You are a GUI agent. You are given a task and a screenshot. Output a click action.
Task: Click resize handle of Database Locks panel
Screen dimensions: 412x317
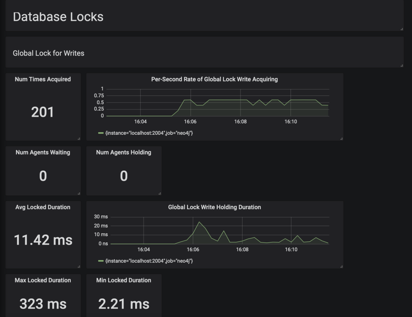402,29
